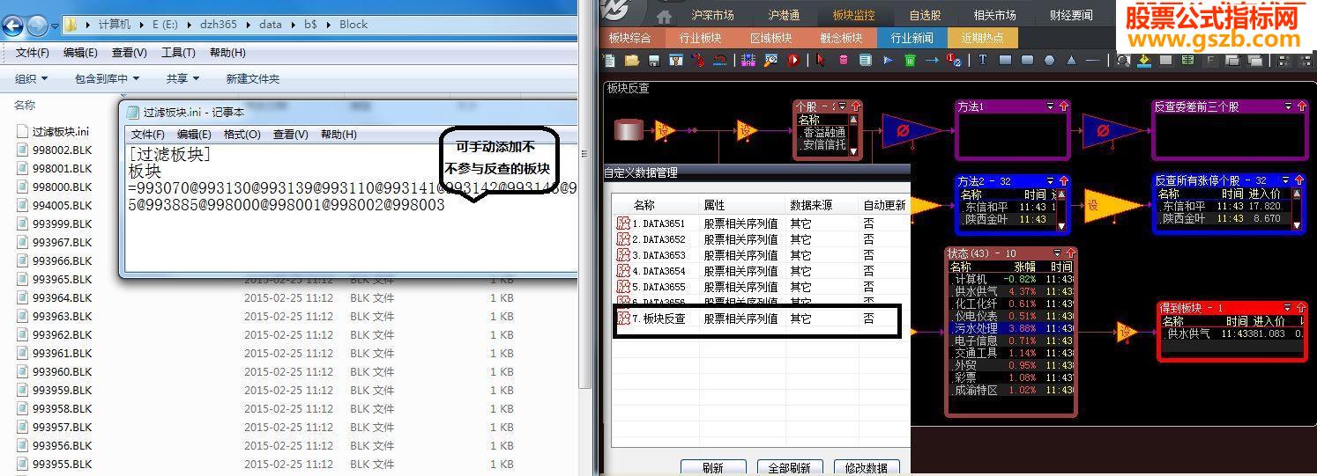Select the text T tool
Image resolution: width=1317 pixels, height=476 pixels.
click(982, 60)
